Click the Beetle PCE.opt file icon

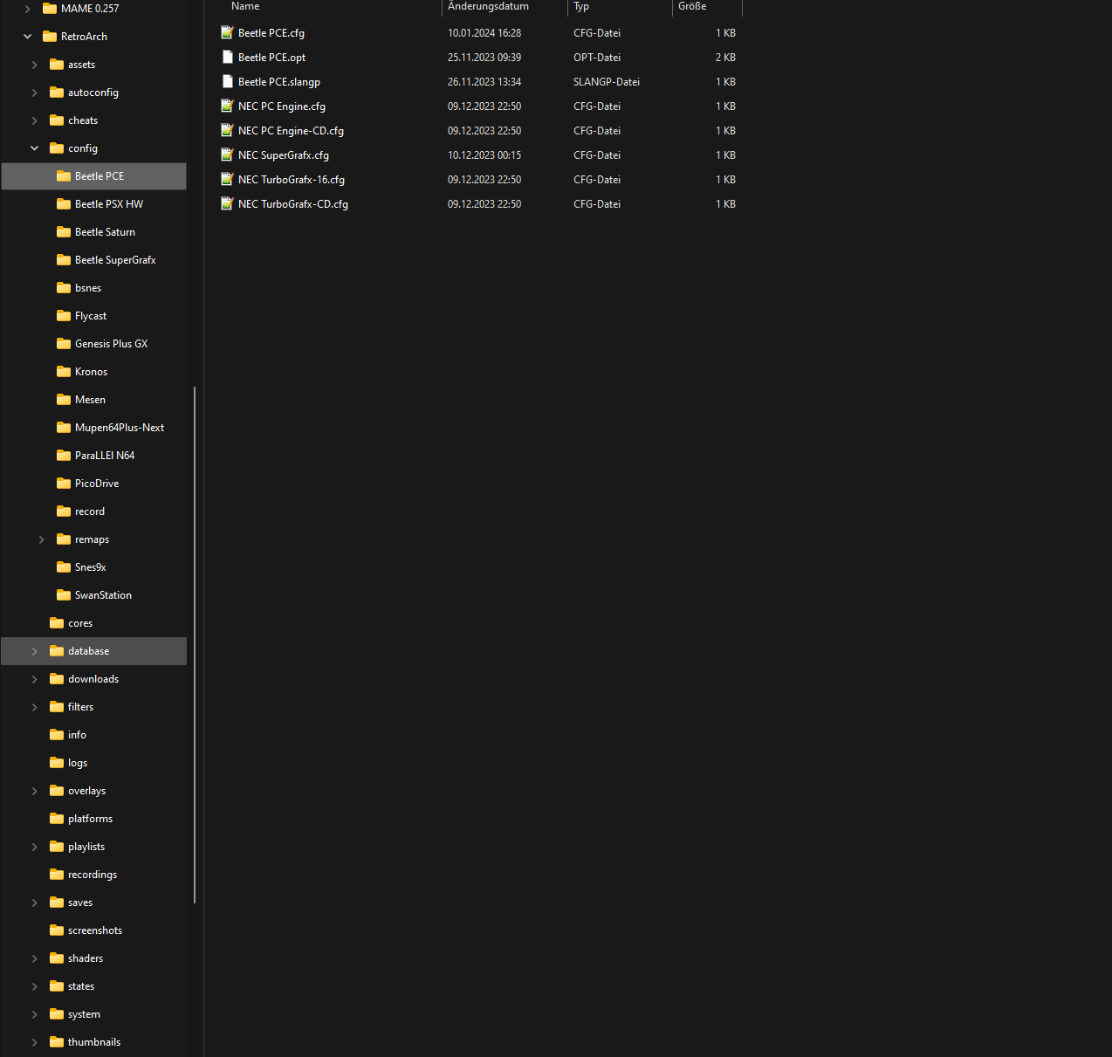click(227, 57)
